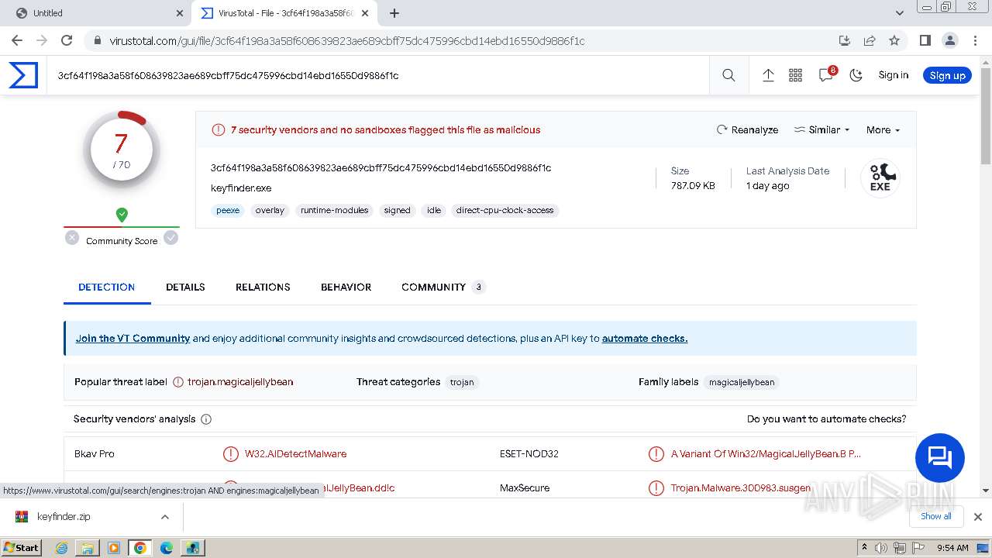Click the volume icon in system tray

(882, 548)
